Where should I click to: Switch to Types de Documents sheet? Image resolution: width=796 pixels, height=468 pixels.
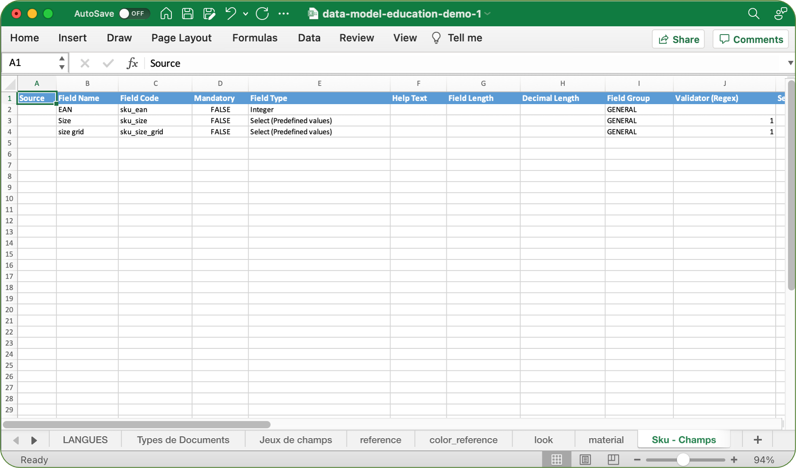click(183, 440)
